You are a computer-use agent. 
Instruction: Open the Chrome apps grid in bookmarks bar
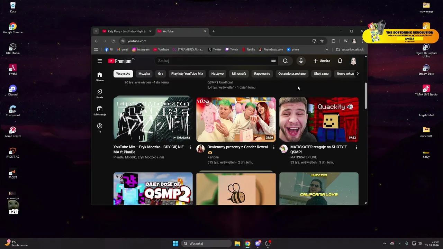point(96,49)
